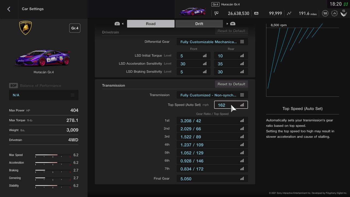Click the distance graph icon beside 191.6 miles
This screenshot has width=350, height=197.
click(x=289, y=13)
